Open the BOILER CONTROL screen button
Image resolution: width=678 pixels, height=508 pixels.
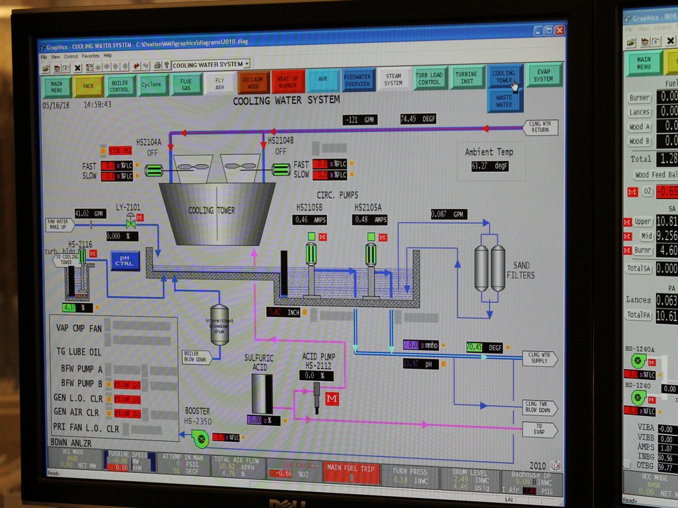[x=119, y=86]
